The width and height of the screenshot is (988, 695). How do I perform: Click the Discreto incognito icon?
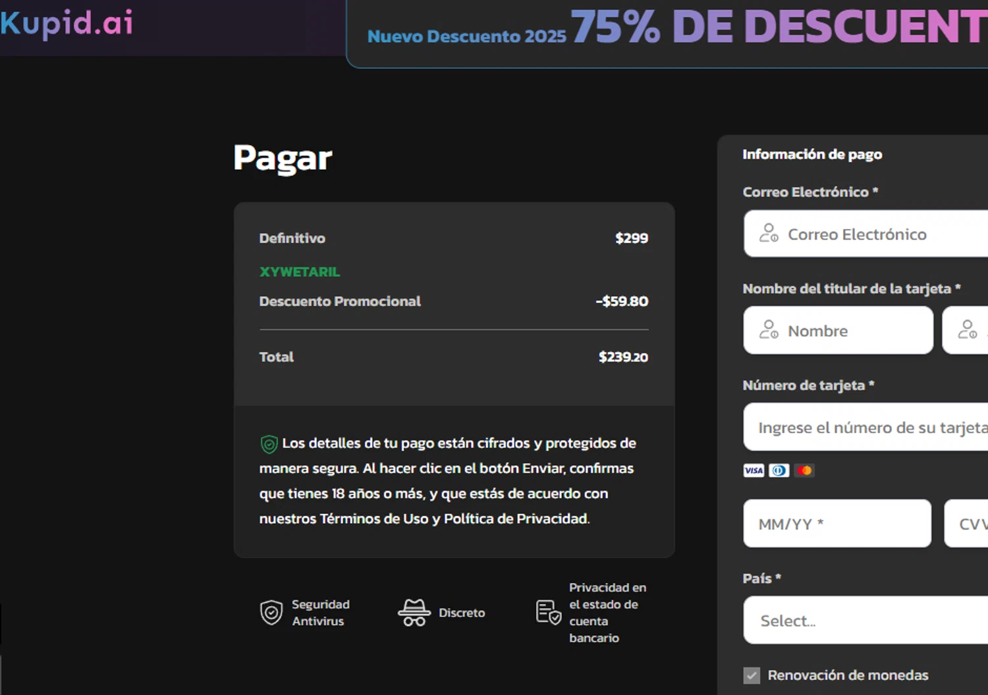pyautogui.click(x=414, y=613)
